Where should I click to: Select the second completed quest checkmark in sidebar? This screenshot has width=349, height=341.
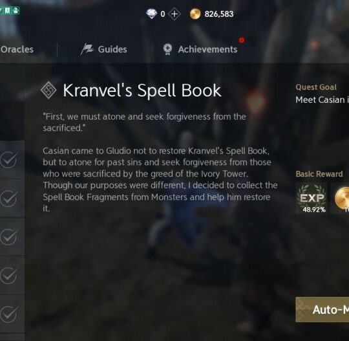8,199
